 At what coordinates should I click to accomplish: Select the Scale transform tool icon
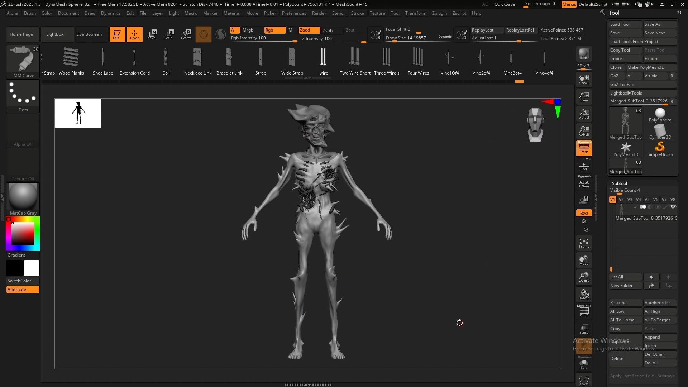tap(168, 34)
